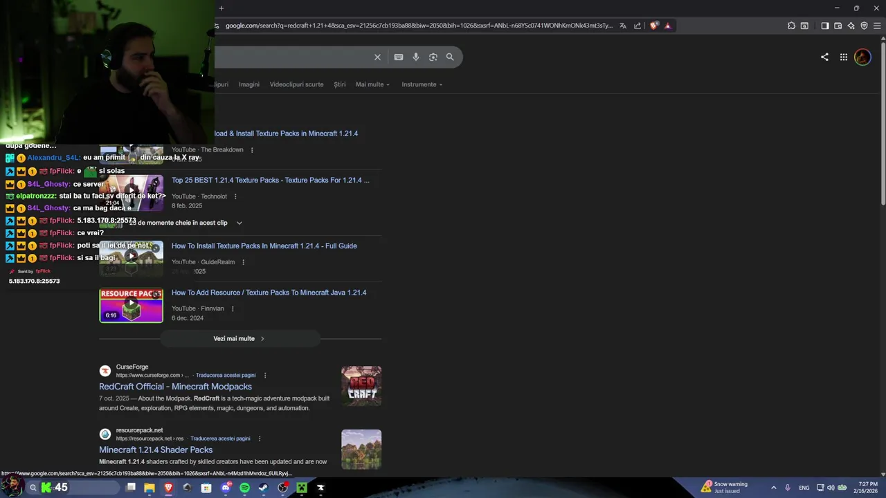This screenshot has width=886, height=498.
Task: Open Top 25 BEST 1.21.4 Texture Packs video
Action: 271,181
